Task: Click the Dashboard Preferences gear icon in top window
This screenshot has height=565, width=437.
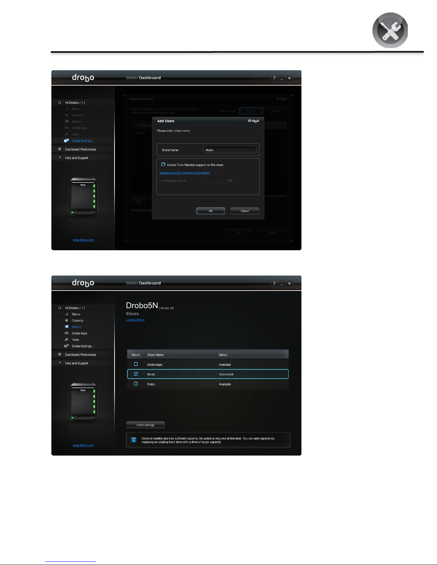Action: coord(60,149)
